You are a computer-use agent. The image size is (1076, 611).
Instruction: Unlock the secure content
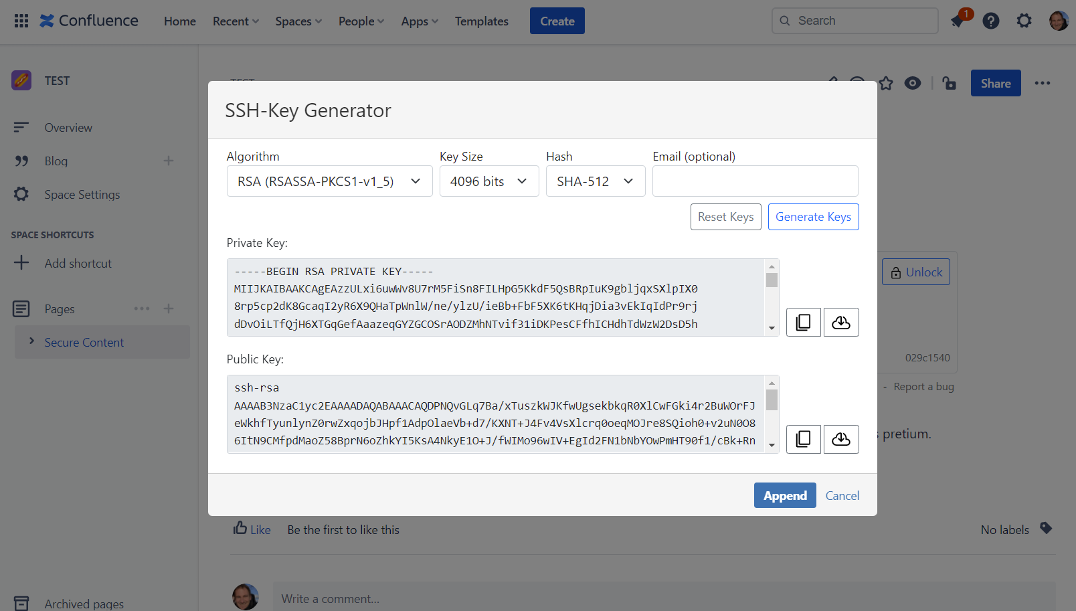coord(915,272)
